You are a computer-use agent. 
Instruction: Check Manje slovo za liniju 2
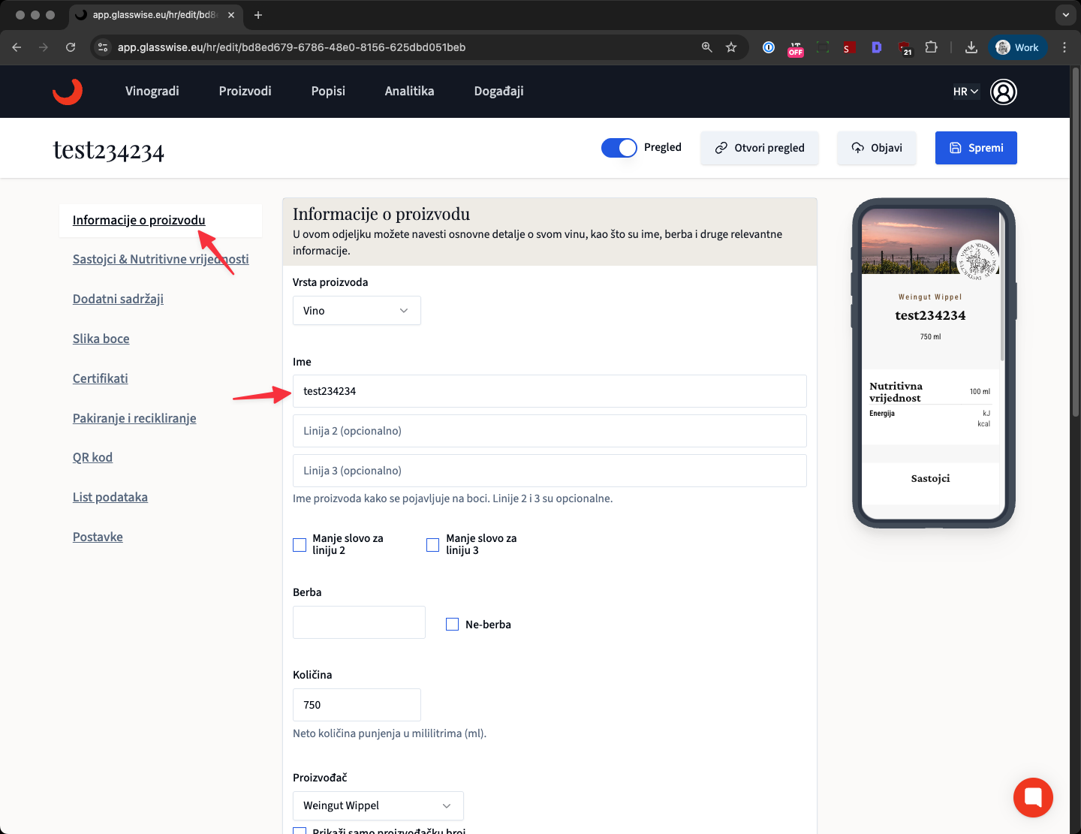coord(300,545)
